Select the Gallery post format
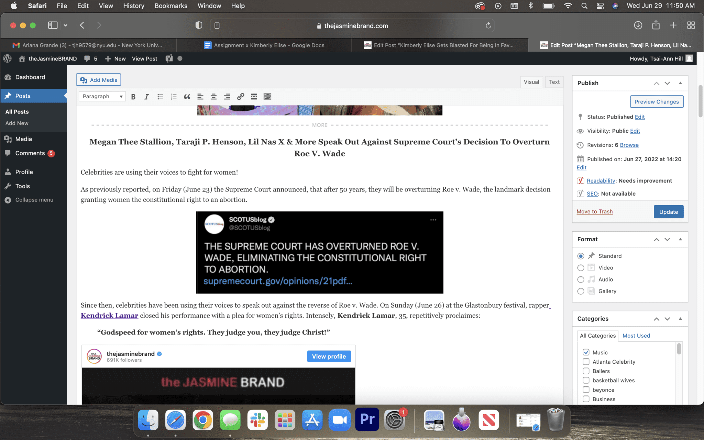704x440 pixels. (x=581, y=291)
